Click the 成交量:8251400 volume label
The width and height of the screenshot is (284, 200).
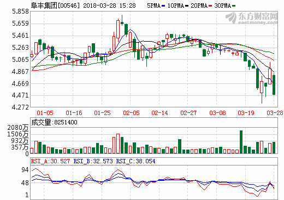click(x=54, y=122)
